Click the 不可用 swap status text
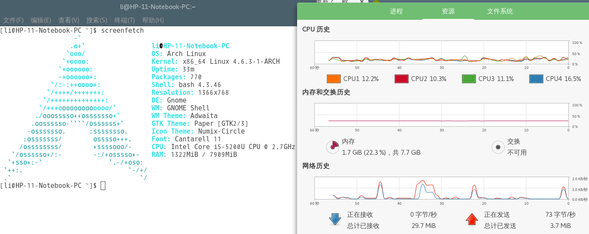This screenshot has height=234, width=589. (x=517, y=153)
